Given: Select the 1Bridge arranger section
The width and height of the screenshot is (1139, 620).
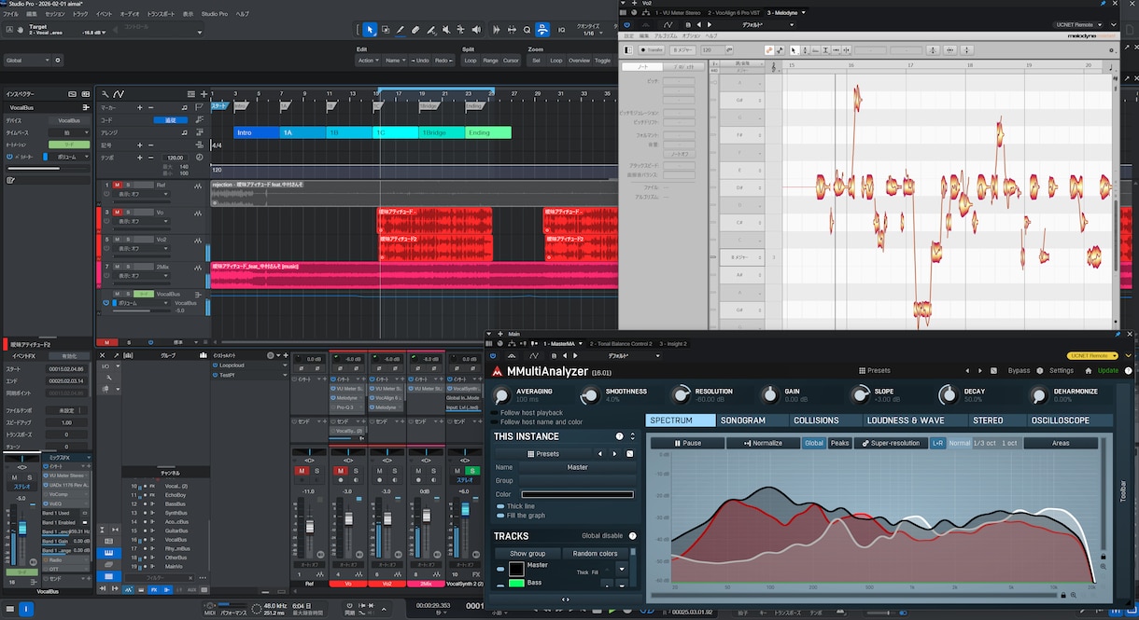Looking at the screenshot, I should click(x=443, y=132).
